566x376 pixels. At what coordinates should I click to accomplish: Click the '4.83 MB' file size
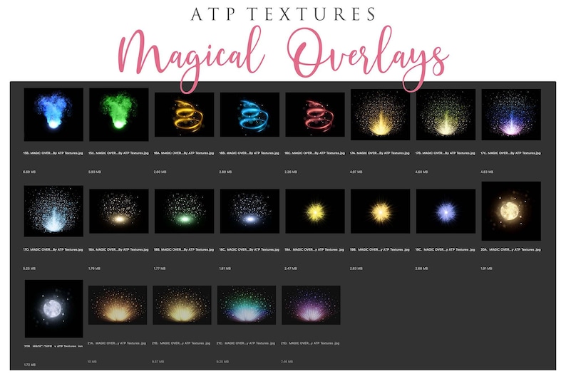[487, 172]
